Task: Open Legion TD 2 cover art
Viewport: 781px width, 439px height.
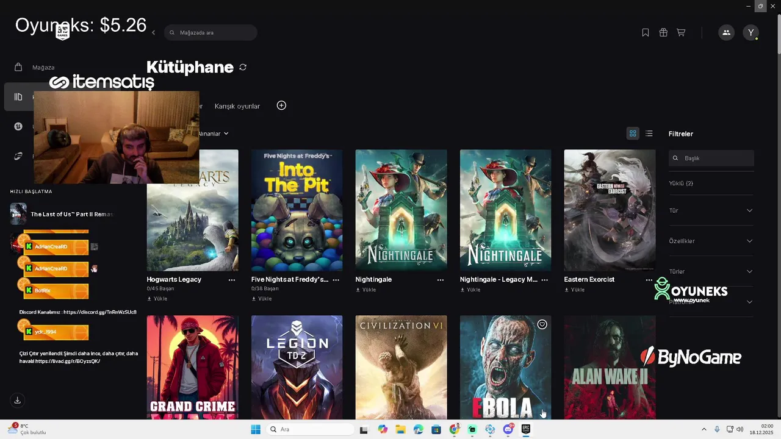Action: (297, 367)
